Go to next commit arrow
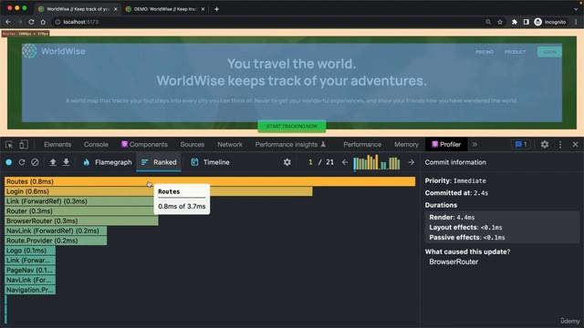This screenshot has height=328, width=584. (412, 162)
